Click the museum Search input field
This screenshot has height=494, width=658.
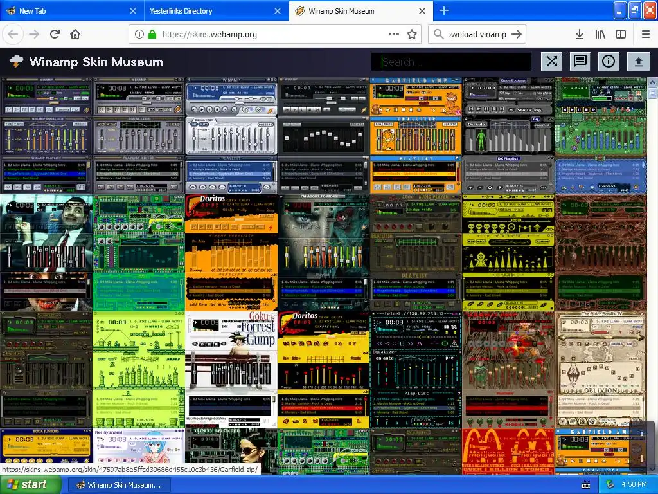point(451,62)
